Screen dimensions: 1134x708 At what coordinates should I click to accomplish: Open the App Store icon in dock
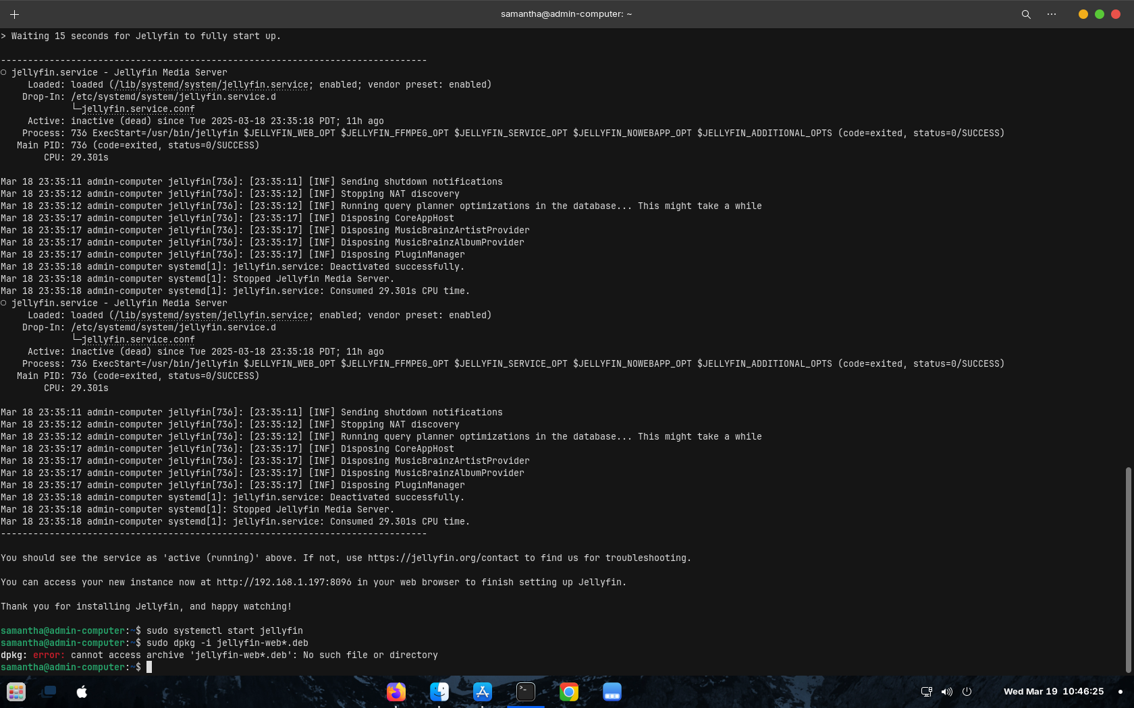point(483,692)
